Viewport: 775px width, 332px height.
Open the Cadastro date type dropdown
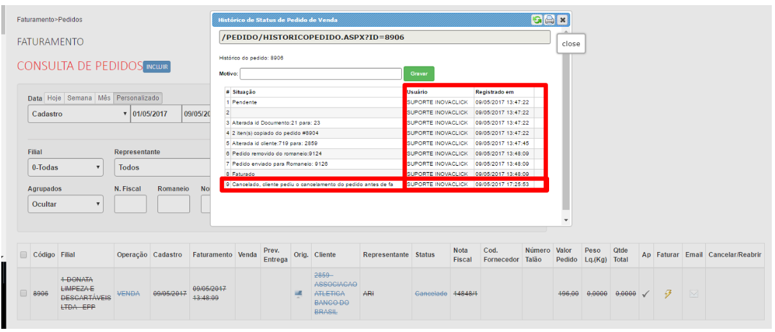[78, 114]
